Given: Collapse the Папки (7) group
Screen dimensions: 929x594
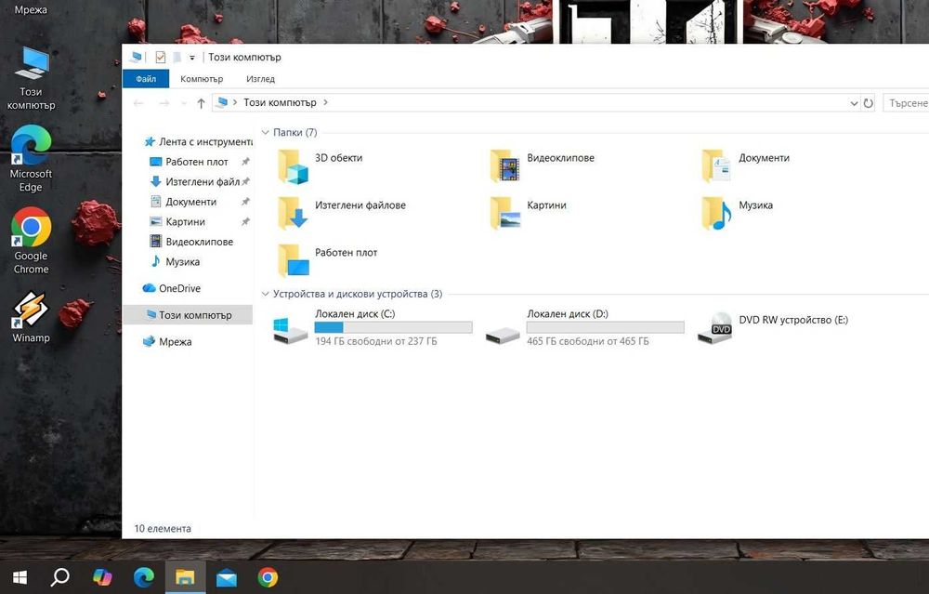Looking at the screenshot, I should coord(266,132).
